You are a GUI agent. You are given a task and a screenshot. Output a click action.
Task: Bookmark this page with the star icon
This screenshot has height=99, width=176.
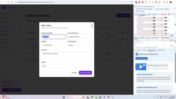131,2
